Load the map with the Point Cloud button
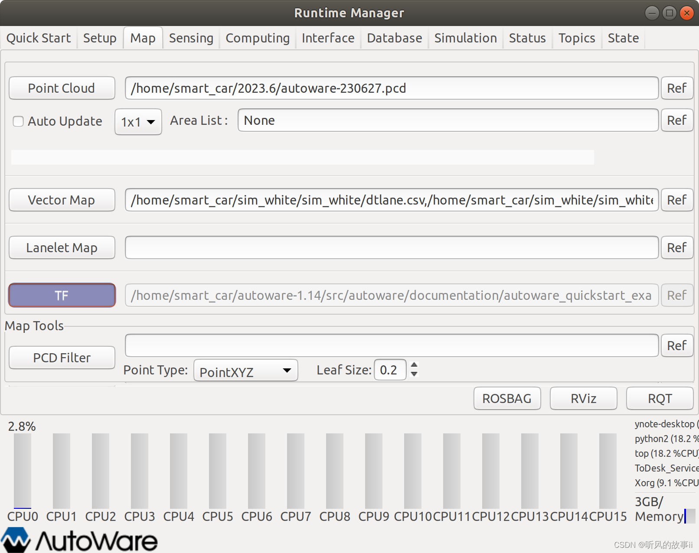 62,88
